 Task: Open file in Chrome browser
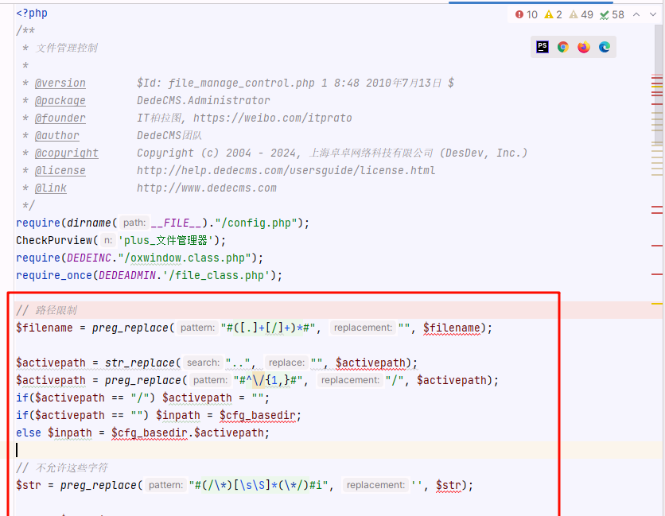coord(563,47)
